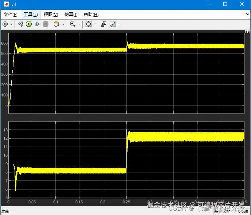Run the simulation with the green play button

pyautogui.click(x=29, y=24)
